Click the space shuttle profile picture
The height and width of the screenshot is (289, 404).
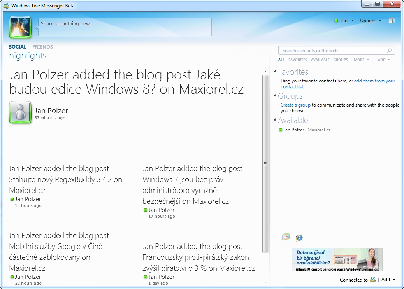(x=20, y=27)
